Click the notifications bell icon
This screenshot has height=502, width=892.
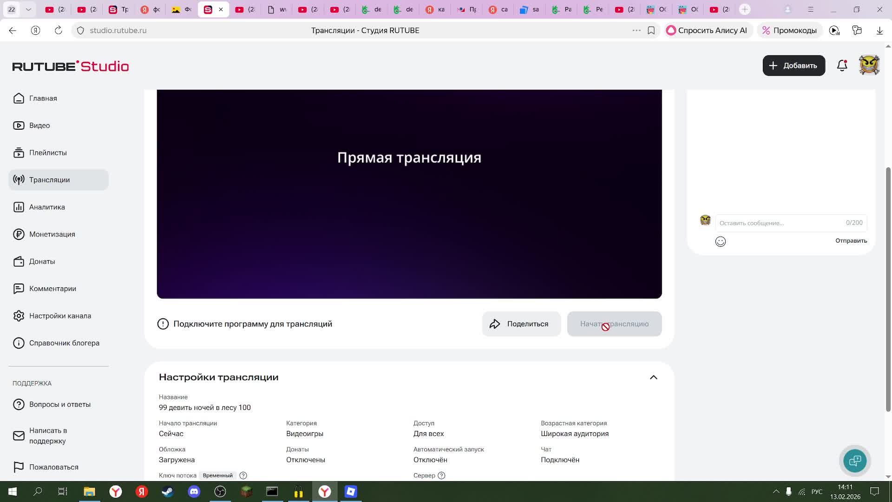[x=842, y=66]
